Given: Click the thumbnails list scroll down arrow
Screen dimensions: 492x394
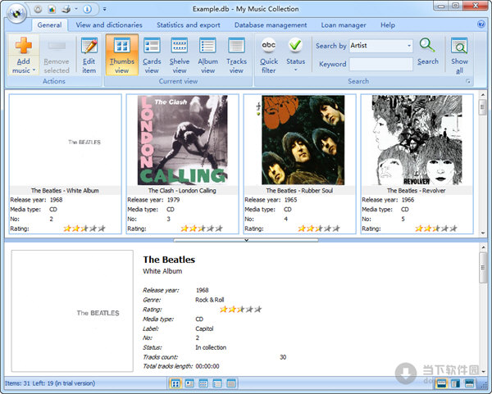Looking at the screenshot, I should click(x=483, y=233).
